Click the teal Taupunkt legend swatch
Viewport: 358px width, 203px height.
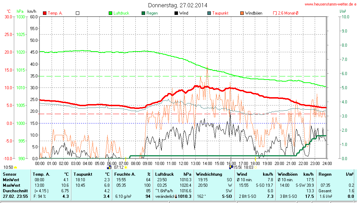pos(209,13)
